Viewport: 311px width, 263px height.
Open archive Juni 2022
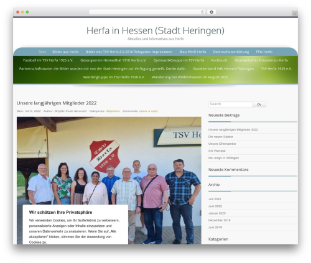[x=215, y=206]
